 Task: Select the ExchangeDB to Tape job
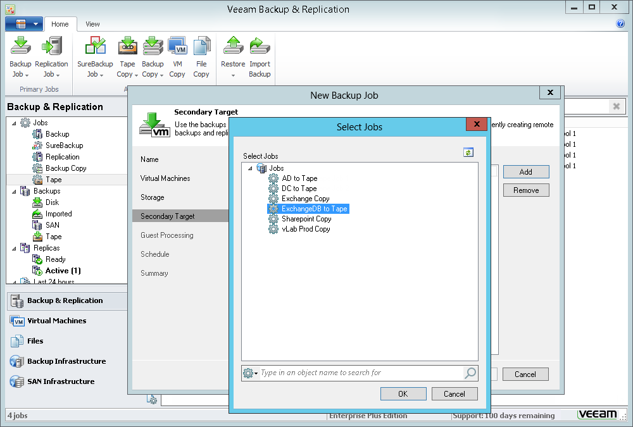308,209
